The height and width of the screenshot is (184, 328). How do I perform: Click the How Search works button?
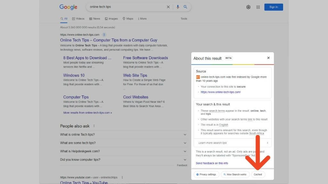pyautogui.click(x=235, y=174)
